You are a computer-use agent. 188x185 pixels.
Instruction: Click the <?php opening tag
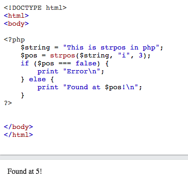pyautogui.click(x=14, y=40)
